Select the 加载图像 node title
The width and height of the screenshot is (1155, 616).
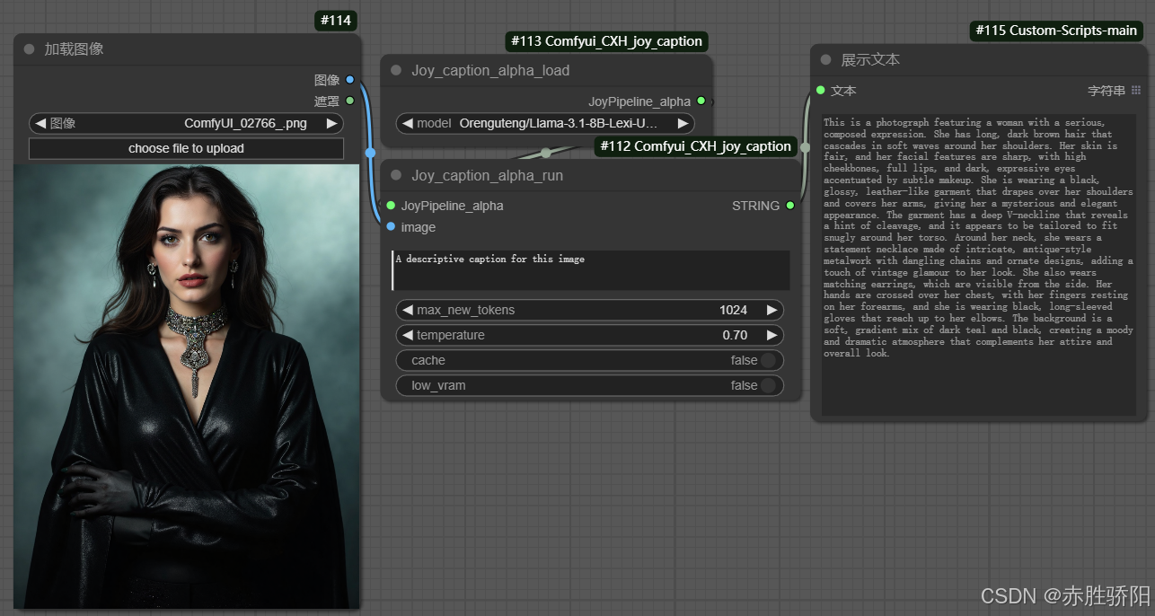pyautogui.click(x=75, y=49)
